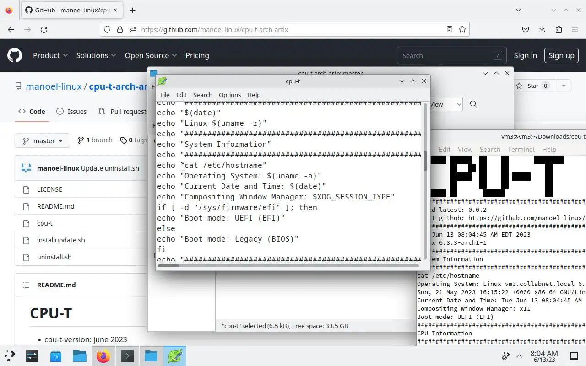Open the Firefox hamburger menu

pyautogui.click(x=575, y=29)
